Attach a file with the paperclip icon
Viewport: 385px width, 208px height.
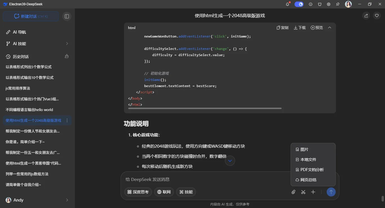[293, 192]
